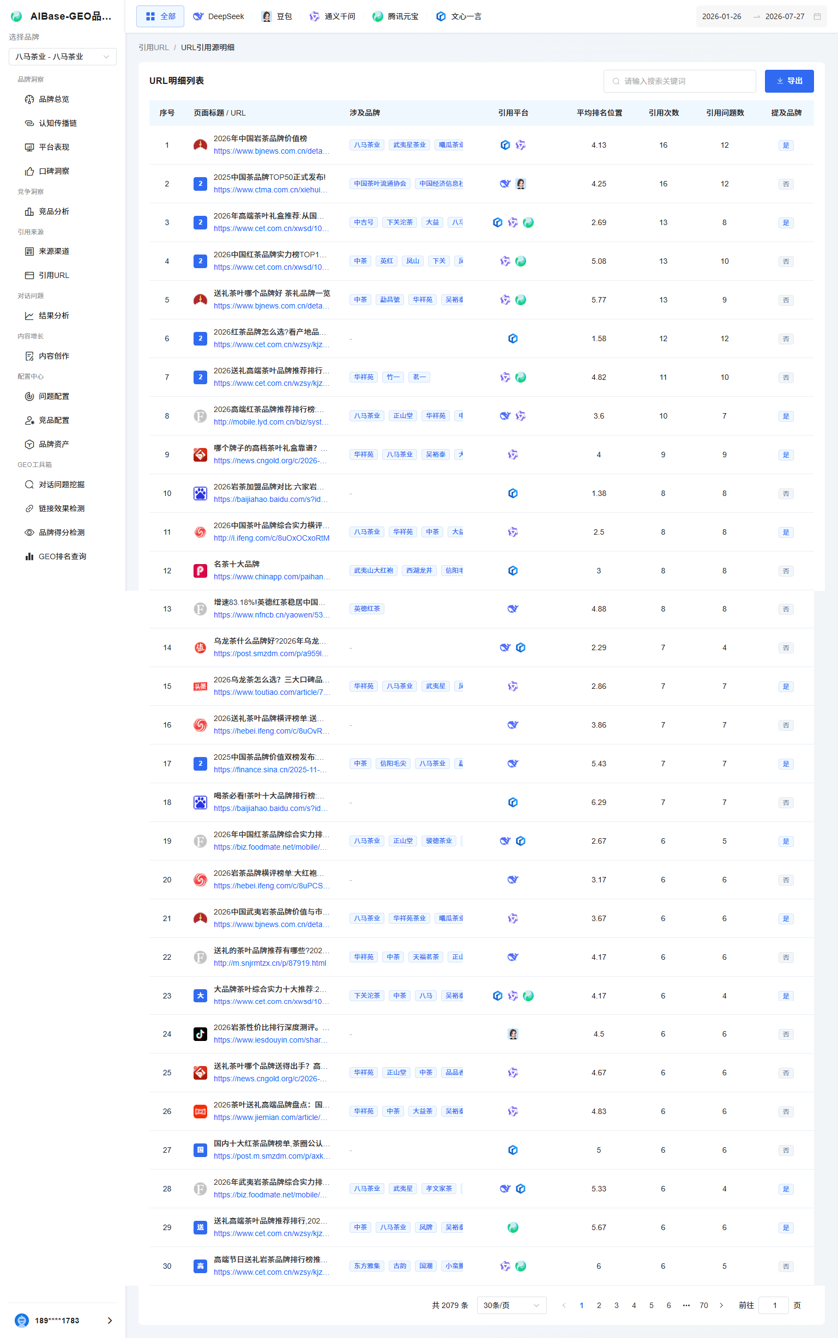Click 武夷星茶业 tag in row 1
The height and width of the screenshot is (1338, 838).
click(x=409, y=145)
